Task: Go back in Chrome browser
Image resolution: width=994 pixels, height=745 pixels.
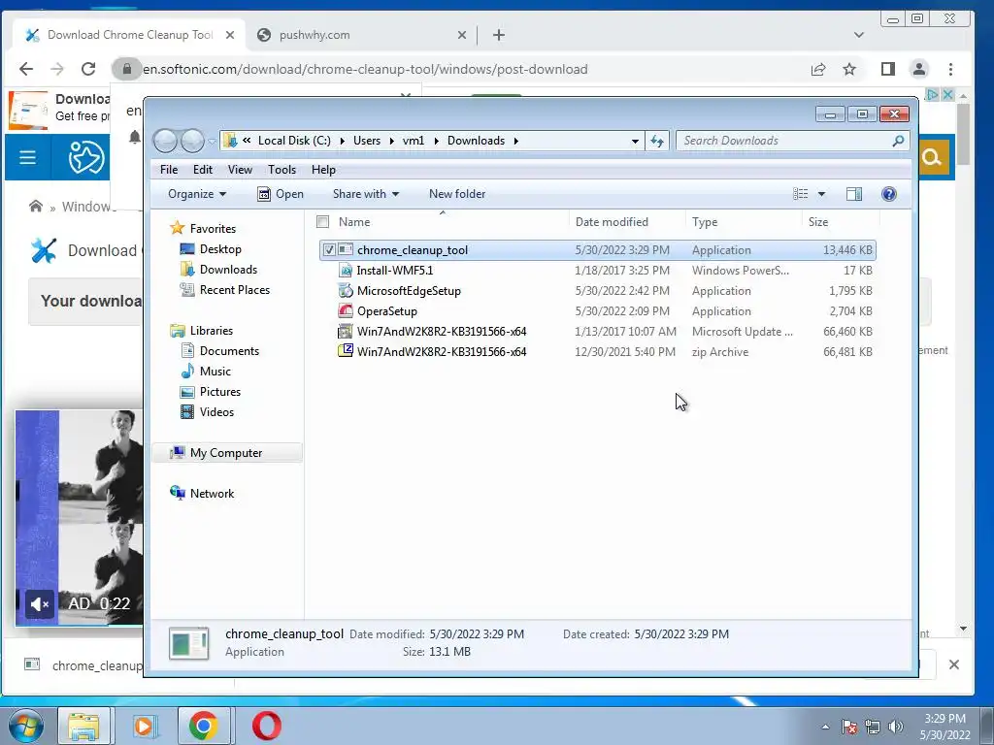Action: [26, 69]
